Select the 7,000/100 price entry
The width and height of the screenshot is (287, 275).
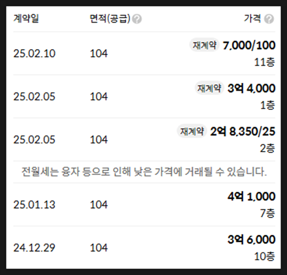pyautogui.click(x=249, y=45)
